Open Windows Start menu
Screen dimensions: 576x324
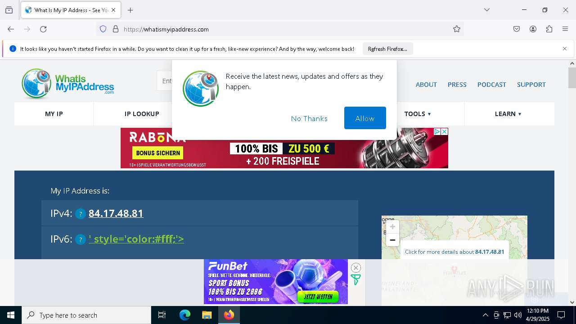pyautogui.click(x=11, y=315)
